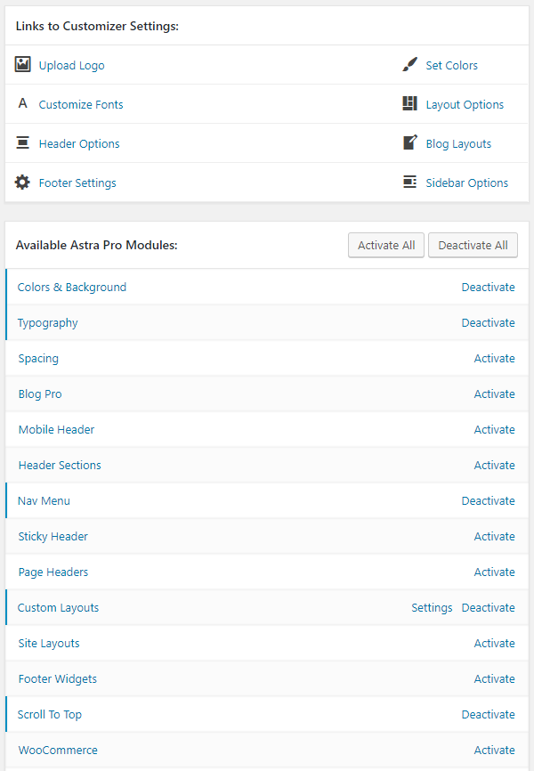Open the Custom Layouts module link

pos(58,608)
